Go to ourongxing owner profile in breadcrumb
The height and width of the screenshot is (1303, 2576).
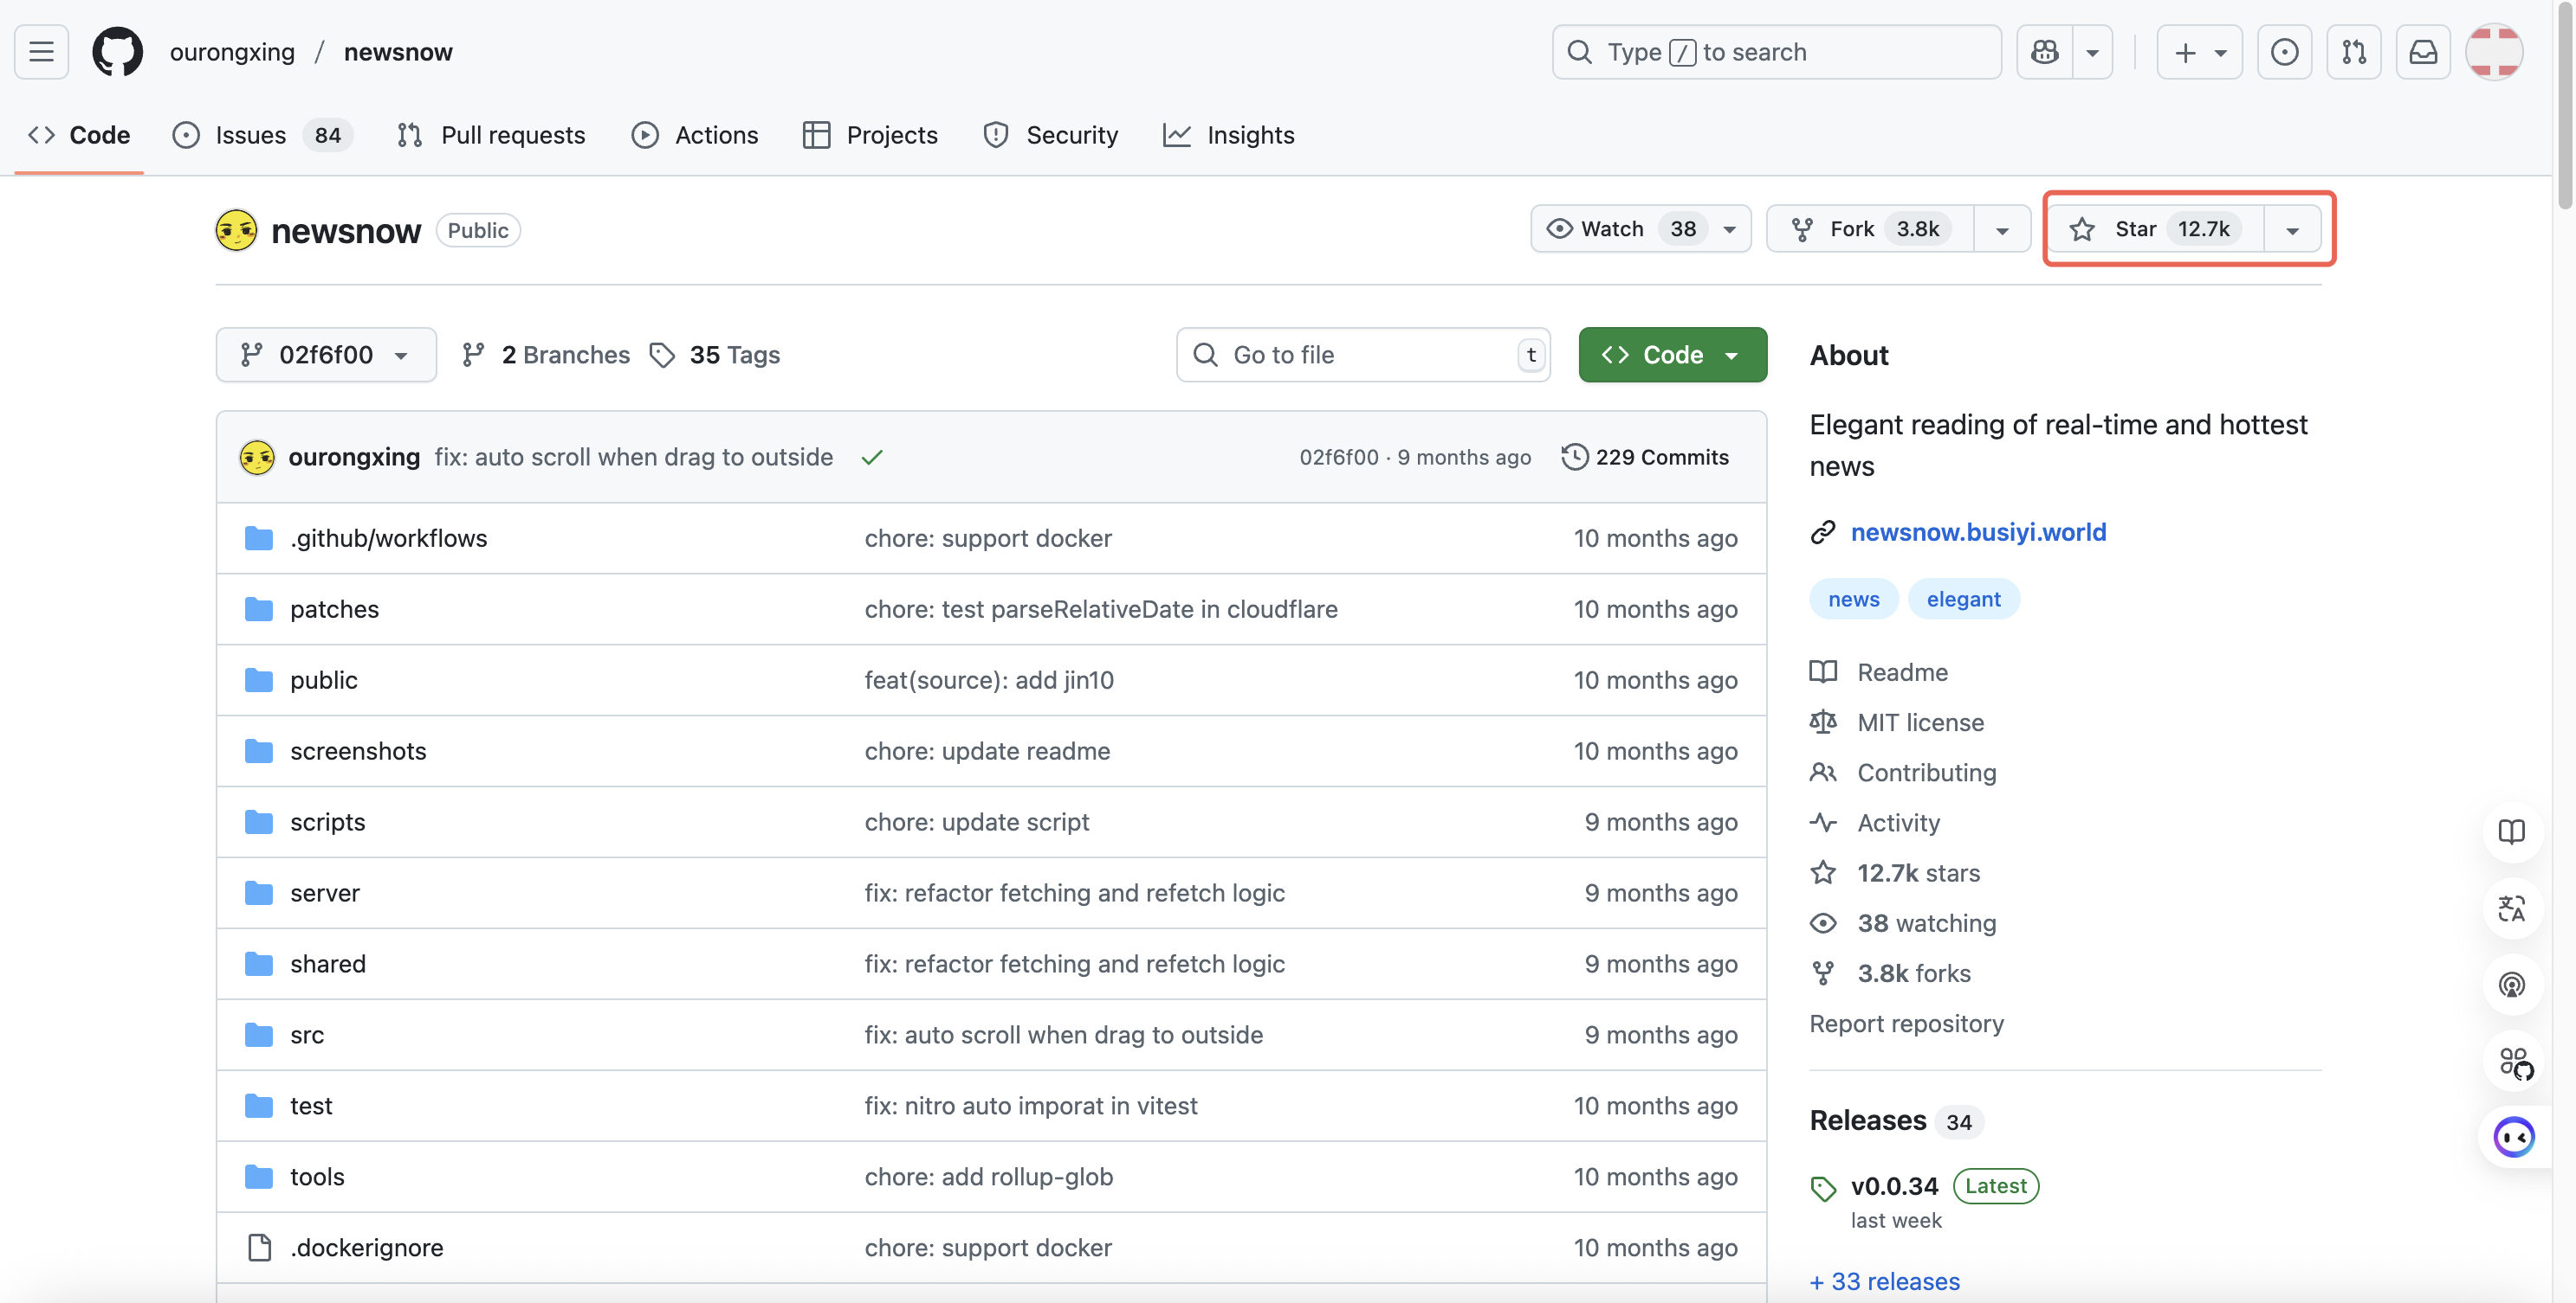click(232, 52)
